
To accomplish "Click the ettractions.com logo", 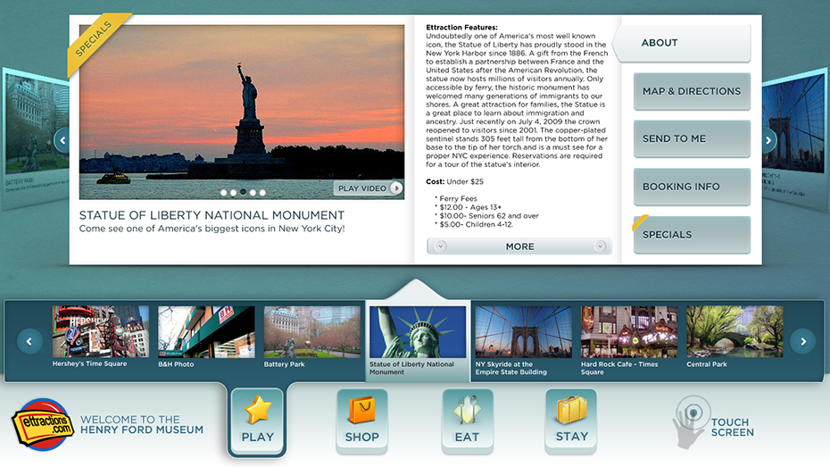I will (43, 424).
